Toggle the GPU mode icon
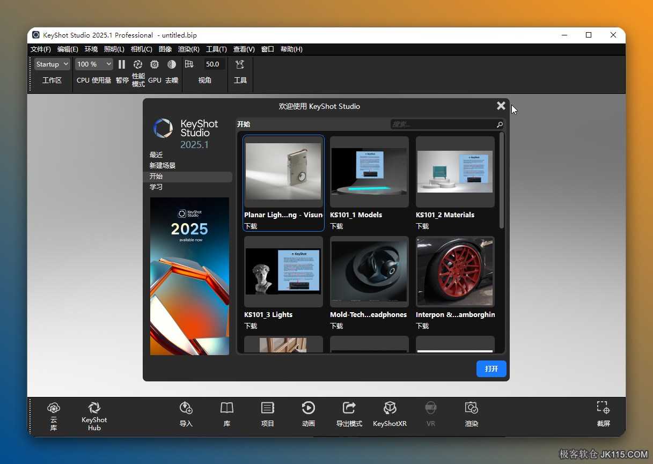 155,64
